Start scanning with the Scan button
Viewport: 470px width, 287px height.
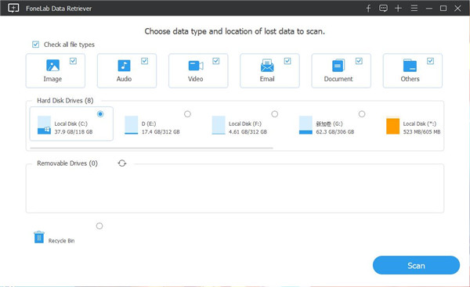(416, 265)
